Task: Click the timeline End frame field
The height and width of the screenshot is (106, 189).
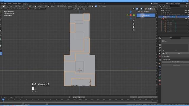Action: coord(153,97)
